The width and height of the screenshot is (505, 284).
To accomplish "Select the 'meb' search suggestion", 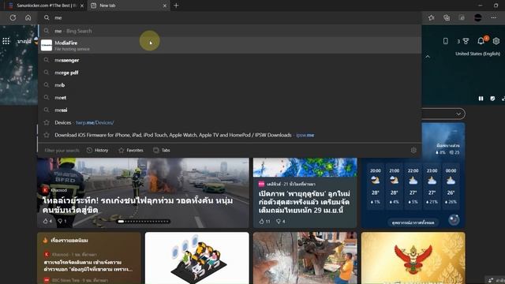I will tap(230, 85).
